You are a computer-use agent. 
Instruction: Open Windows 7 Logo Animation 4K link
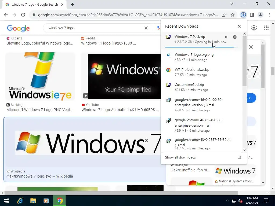120,110
